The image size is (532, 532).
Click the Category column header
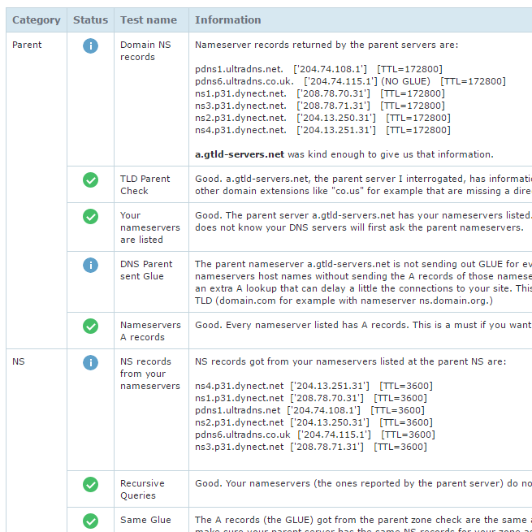point(37,20)
